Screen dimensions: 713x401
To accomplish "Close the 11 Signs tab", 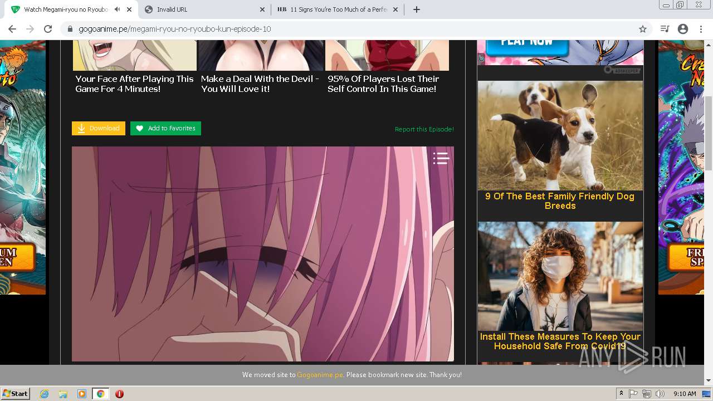I will (x=396, y=9).
